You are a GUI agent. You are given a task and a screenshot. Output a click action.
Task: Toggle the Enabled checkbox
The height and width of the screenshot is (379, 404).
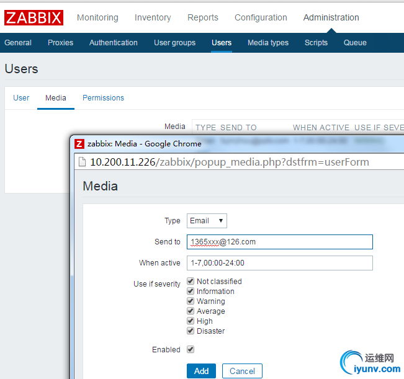click(191, 349)
